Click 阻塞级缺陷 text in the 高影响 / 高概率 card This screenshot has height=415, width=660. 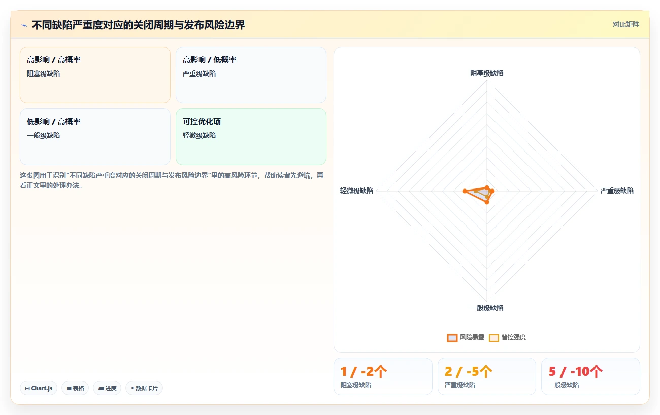[x=43, y=73]
